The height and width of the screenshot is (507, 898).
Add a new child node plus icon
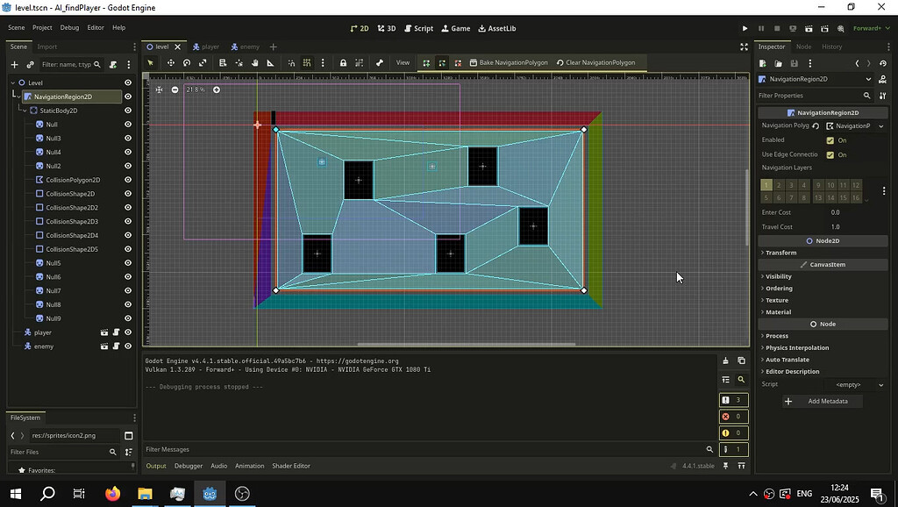(15, 65)
